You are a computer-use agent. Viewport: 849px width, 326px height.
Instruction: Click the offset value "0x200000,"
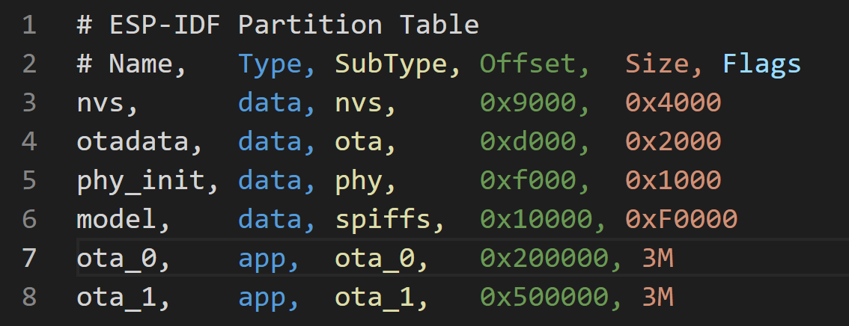coord(551,259)
